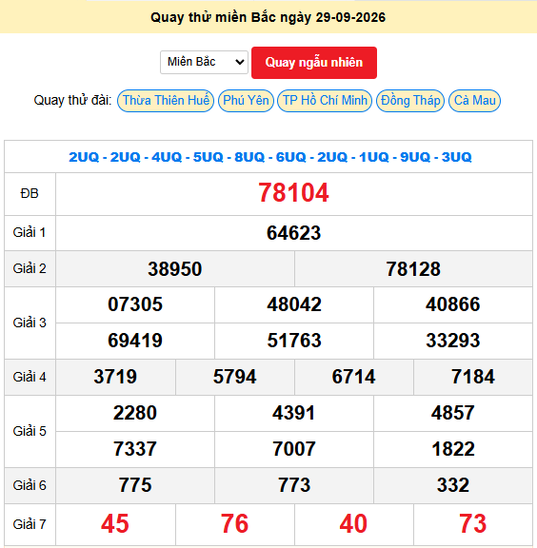The width and height of the screenshot is (537, 548).
Task: Select Giải 2 number 78128
Action: pyautogui.click(x=413, y=269)
